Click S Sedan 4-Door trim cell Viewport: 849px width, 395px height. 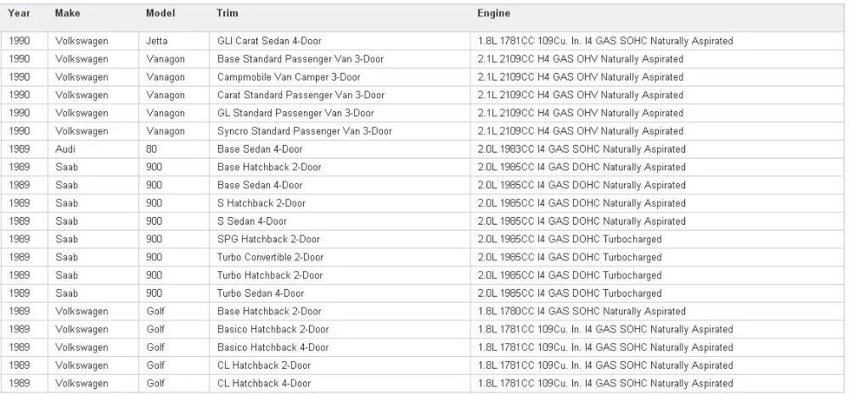340,221
